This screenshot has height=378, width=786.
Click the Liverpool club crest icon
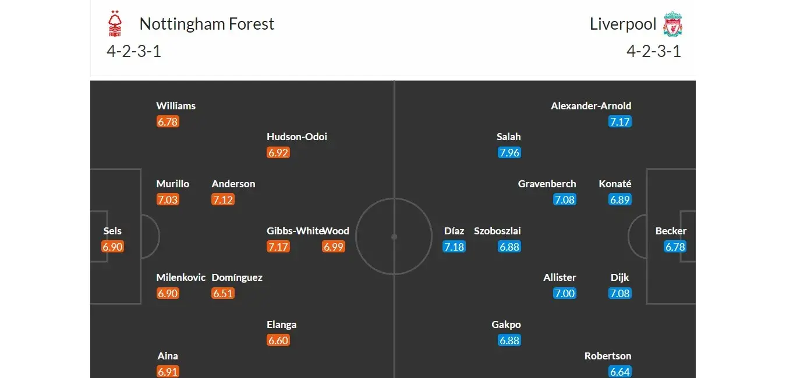pyautogui.click(x=673, y=24)
